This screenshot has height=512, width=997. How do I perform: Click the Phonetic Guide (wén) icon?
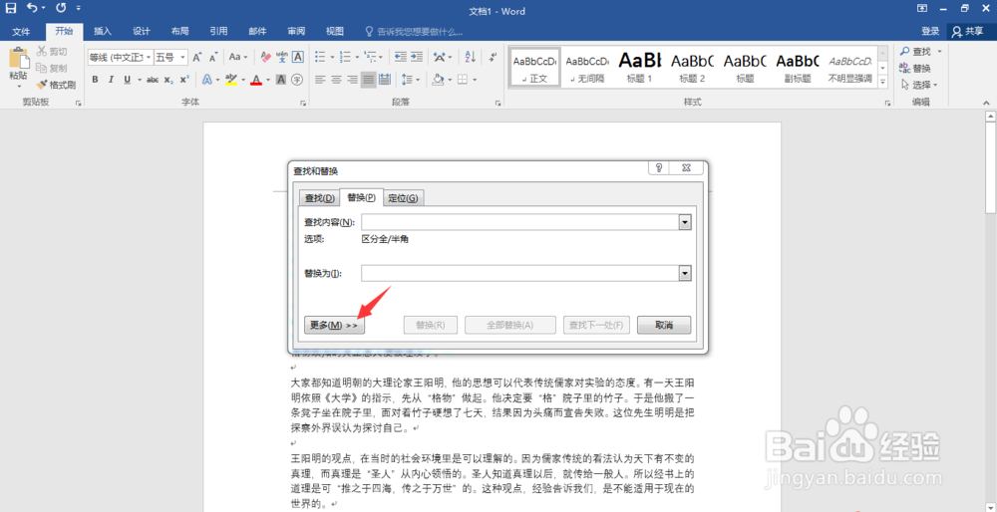282,57
